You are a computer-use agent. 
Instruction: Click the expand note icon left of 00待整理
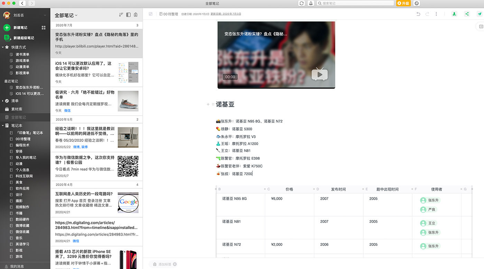151,14
